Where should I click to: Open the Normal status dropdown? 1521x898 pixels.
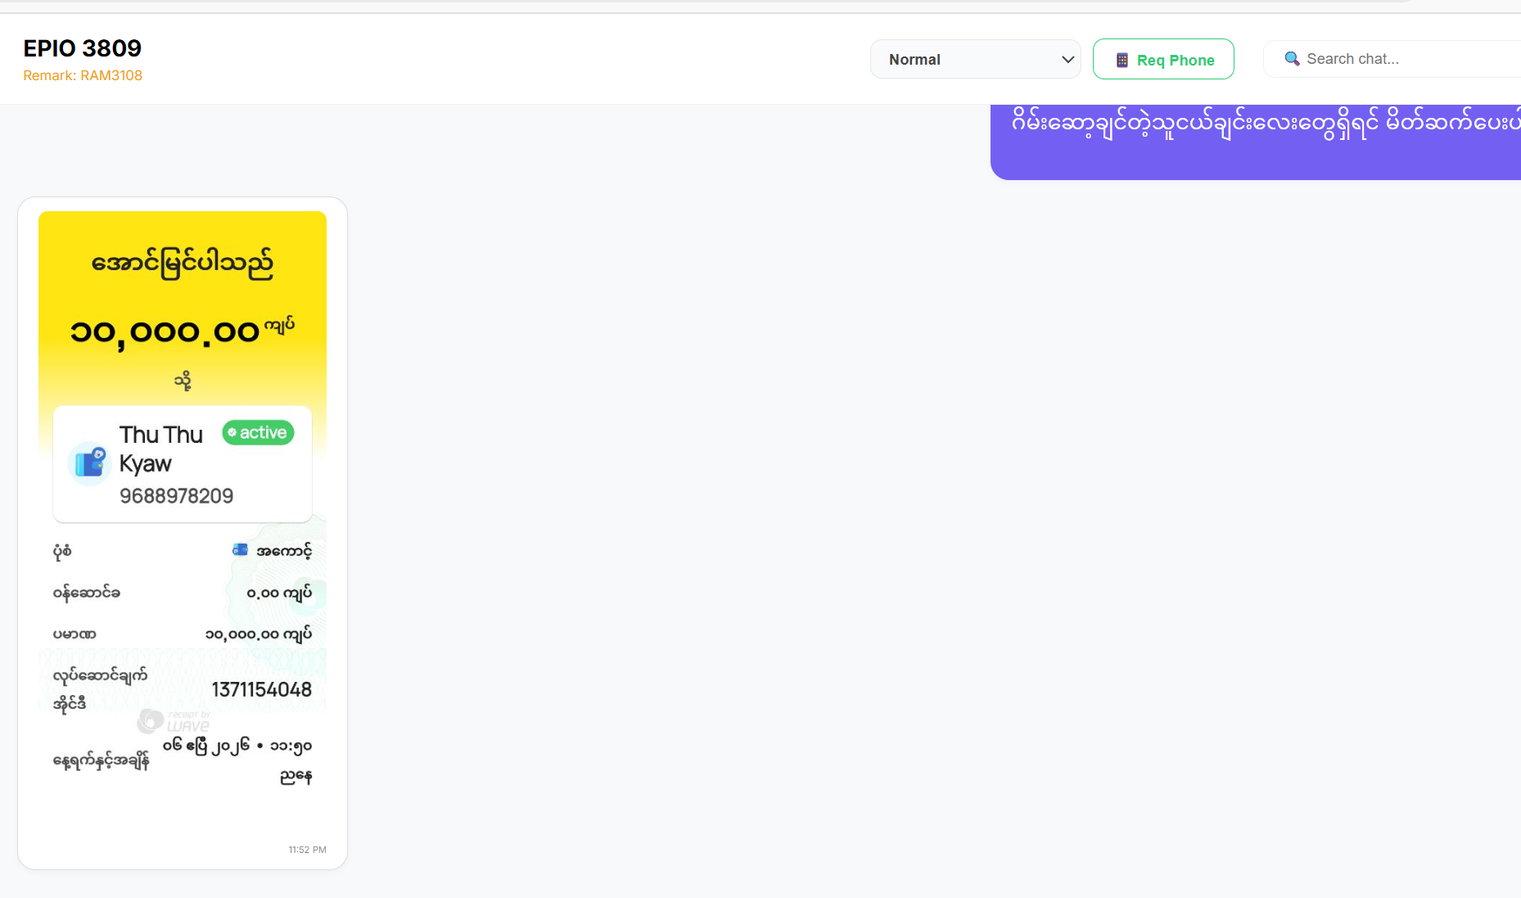click(974, 60)
